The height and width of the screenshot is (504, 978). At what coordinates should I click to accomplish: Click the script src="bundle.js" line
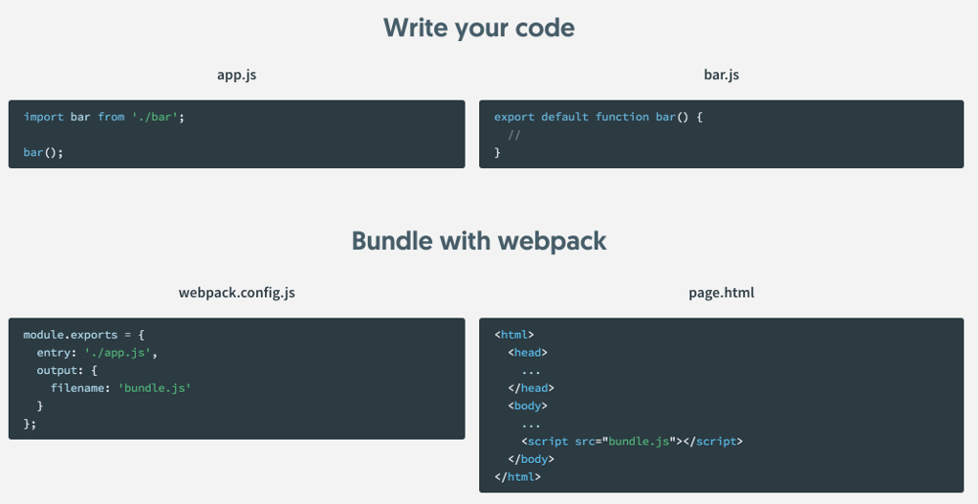632,441
